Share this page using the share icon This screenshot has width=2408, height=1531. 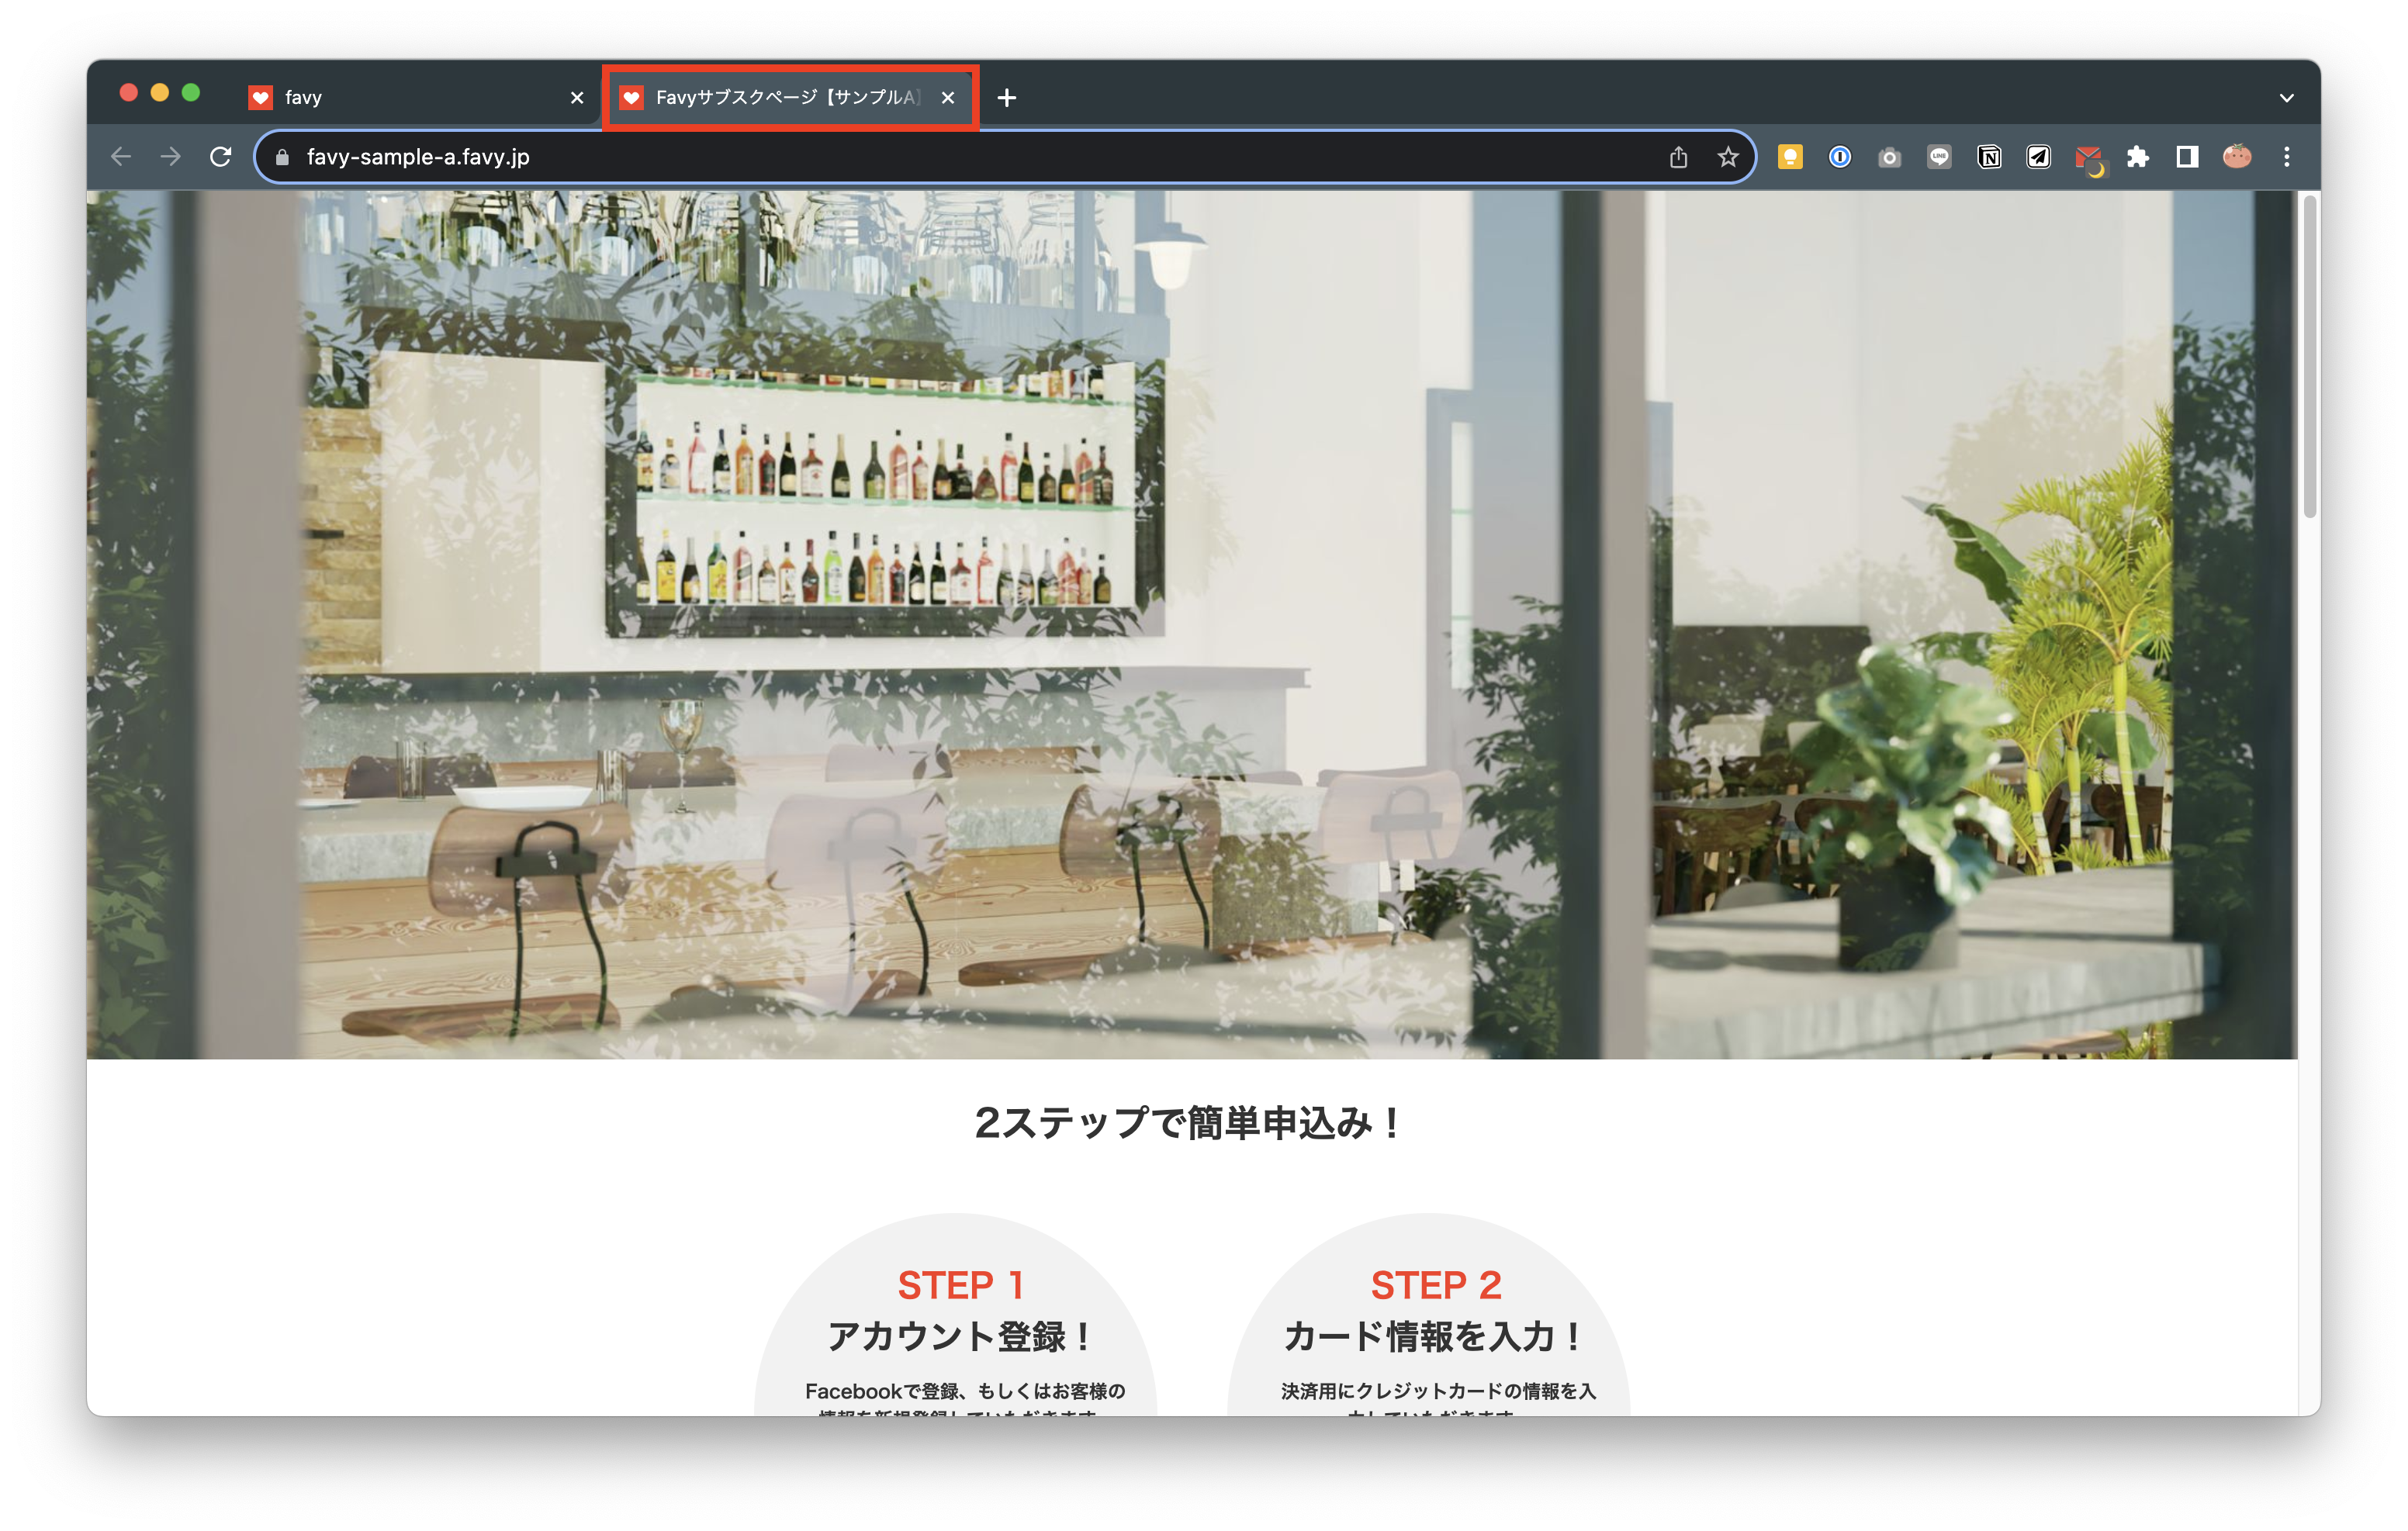[x=1678, y=157]
